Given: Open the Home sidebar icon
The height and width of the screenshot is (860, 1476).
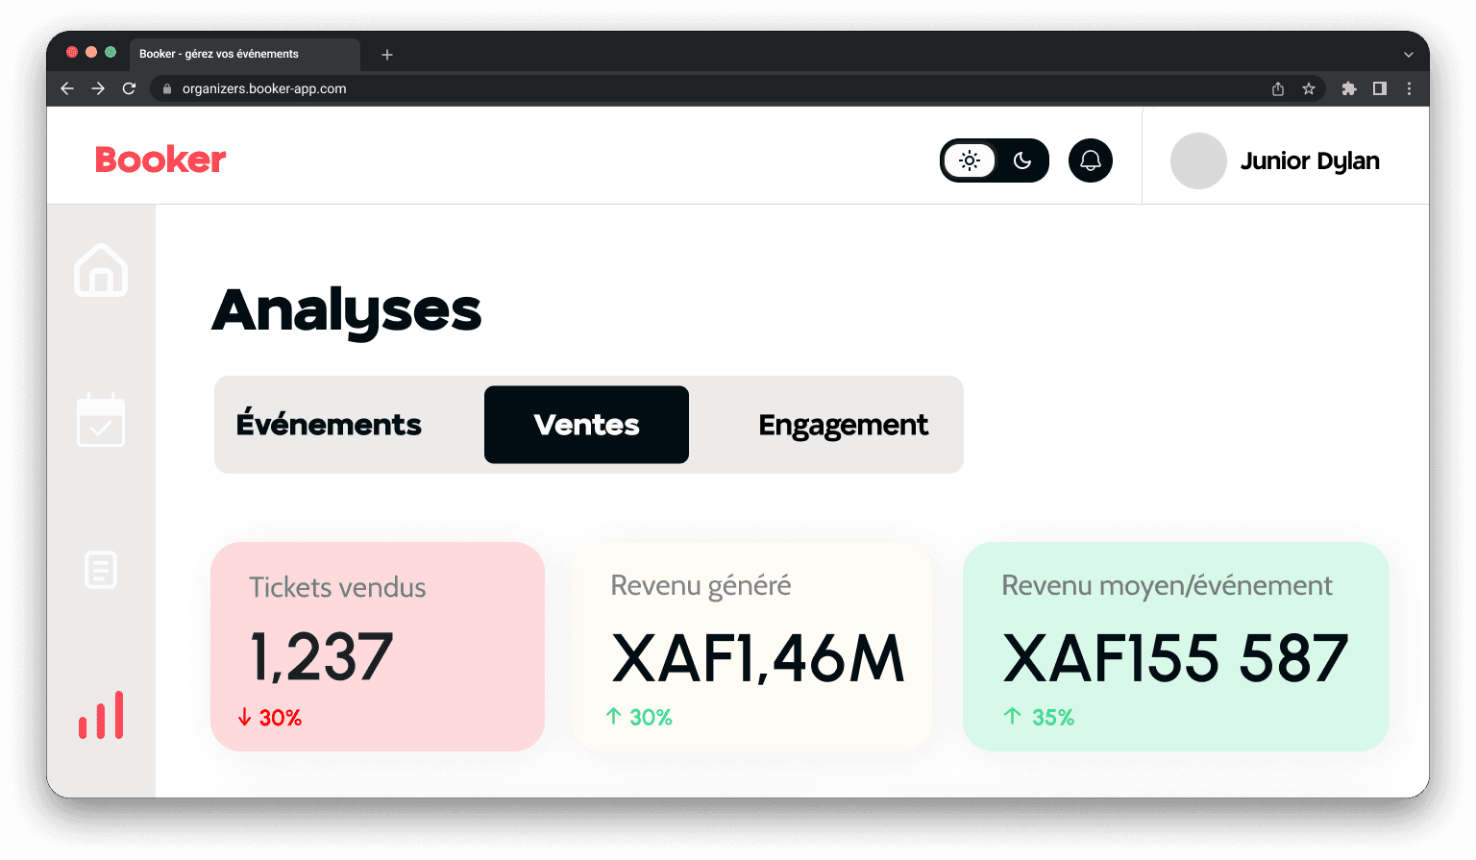Looking at the screenshot, I should point(101,270).
